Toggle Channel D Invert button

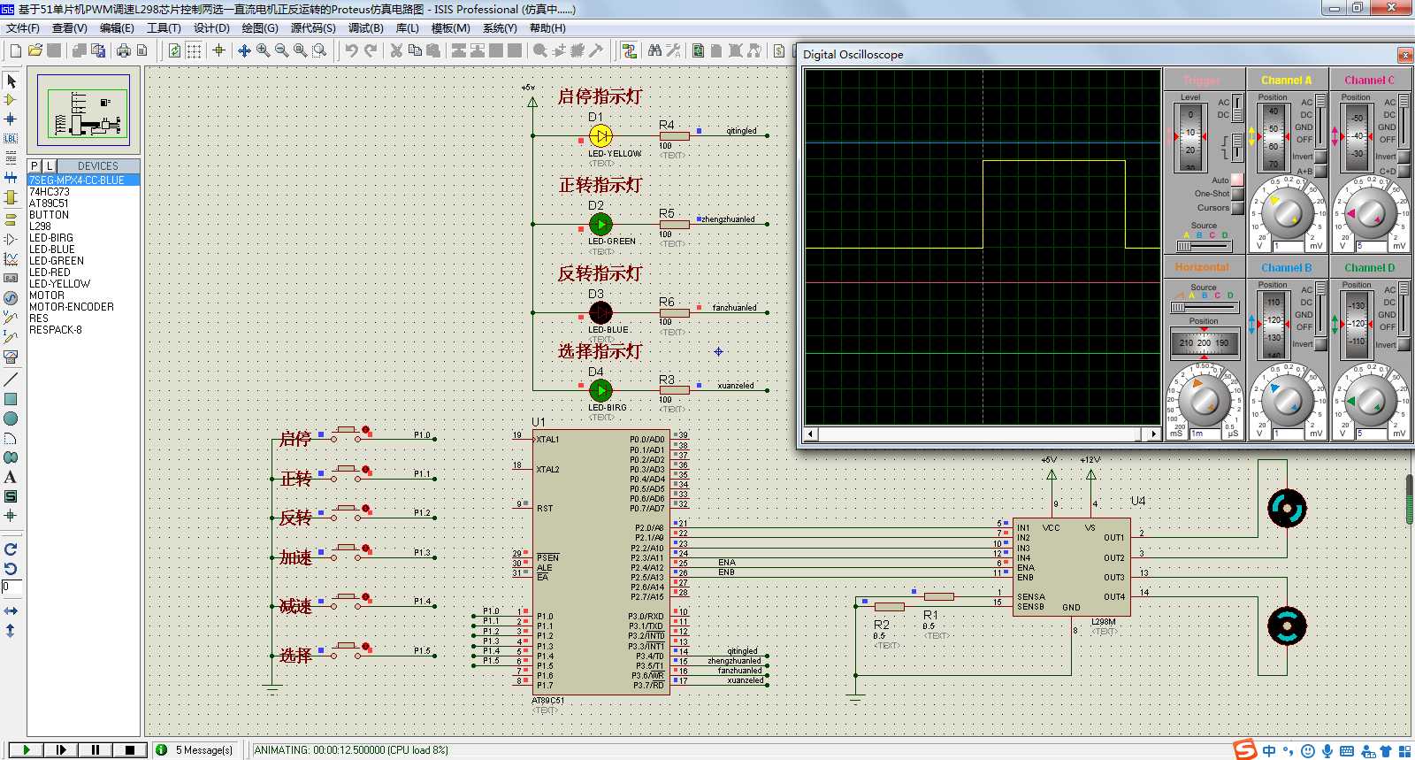pos(1404,344)
